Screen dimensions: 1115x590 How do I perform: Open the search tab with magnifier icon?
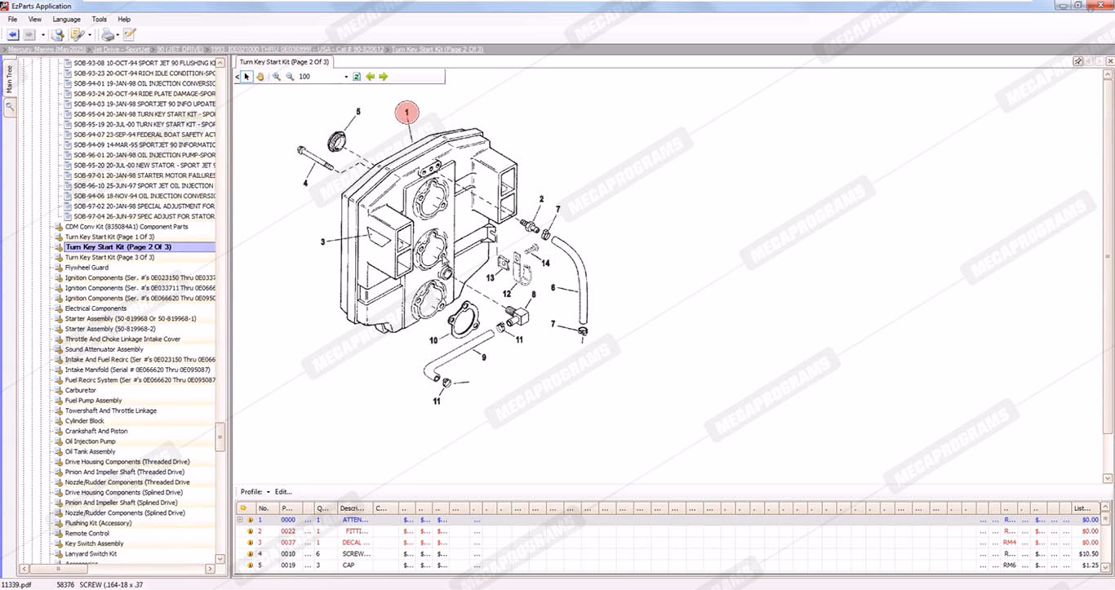pos(10,106)
